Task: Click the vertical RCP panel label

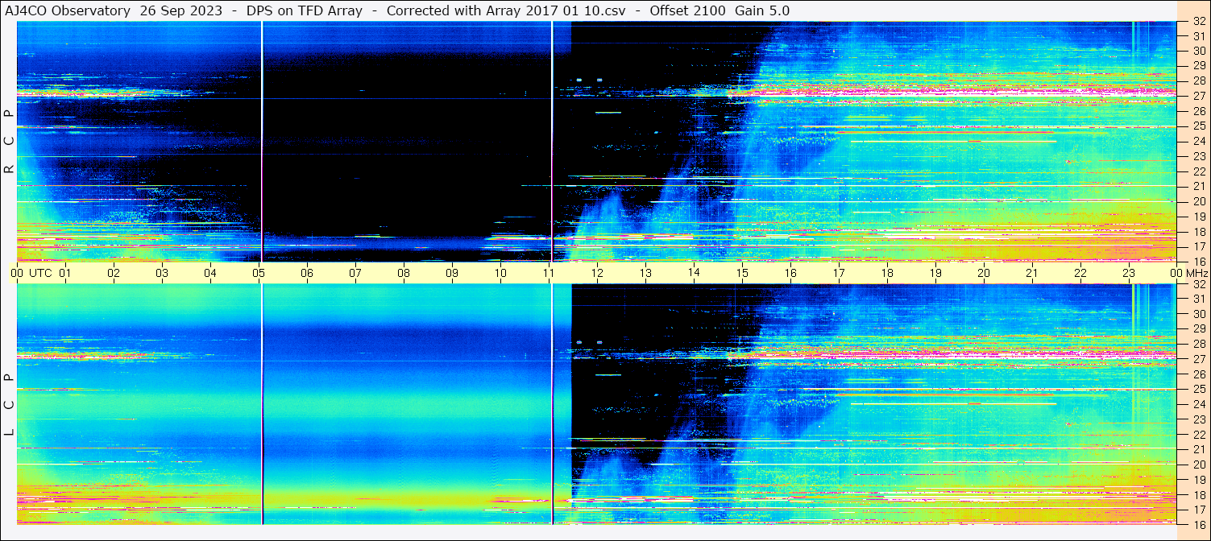Action: tap(9, 142)
